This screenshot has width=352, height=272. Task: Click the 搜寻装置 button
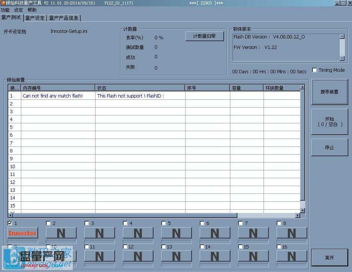click(x=329, y=92)
